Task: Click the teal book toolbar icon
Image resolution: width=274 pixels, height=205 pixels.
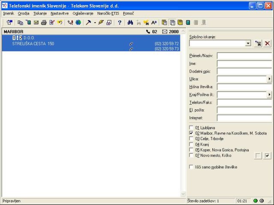Action: coord(188,22)
